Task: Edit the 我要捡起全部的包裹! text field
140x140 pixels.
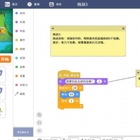Action: [x=80, y=81]
